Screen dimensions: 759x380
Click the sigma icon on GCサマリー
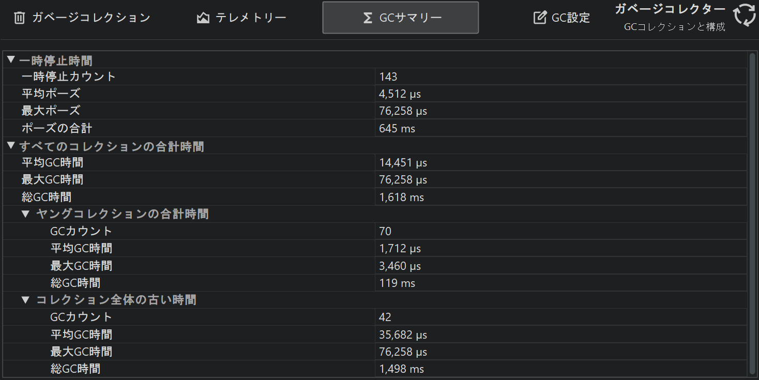coord(368,18)
